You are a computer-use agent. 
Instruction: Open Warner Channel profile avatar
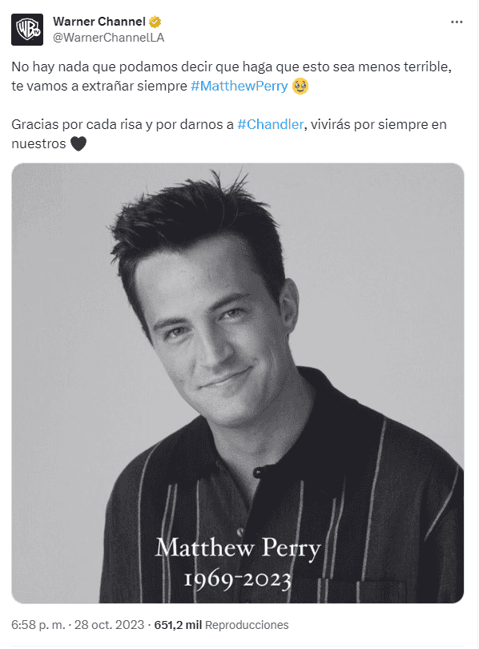click(27, 30)
